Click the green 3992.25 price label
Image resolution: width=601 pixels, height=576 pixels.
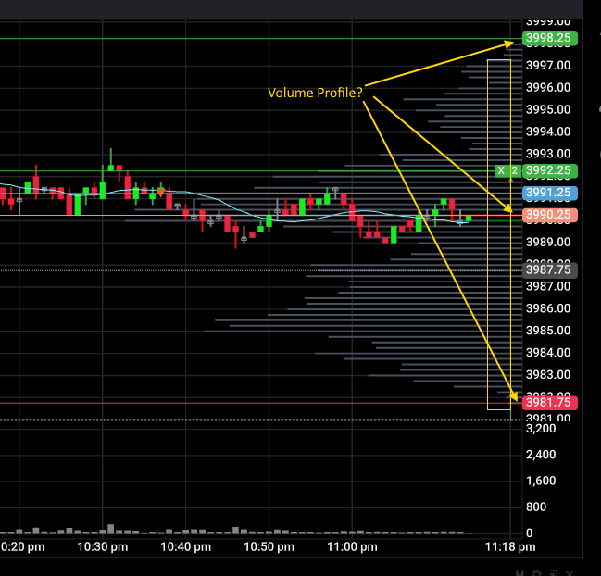550,170
